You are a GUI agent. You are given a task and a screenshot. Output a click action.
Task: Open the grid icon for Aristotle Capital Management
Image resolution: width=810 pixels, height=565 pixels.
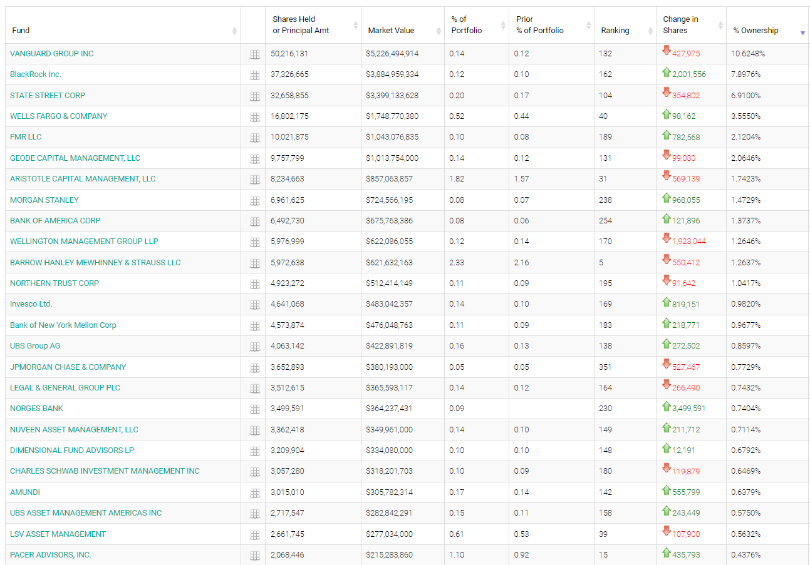point(255,180)
